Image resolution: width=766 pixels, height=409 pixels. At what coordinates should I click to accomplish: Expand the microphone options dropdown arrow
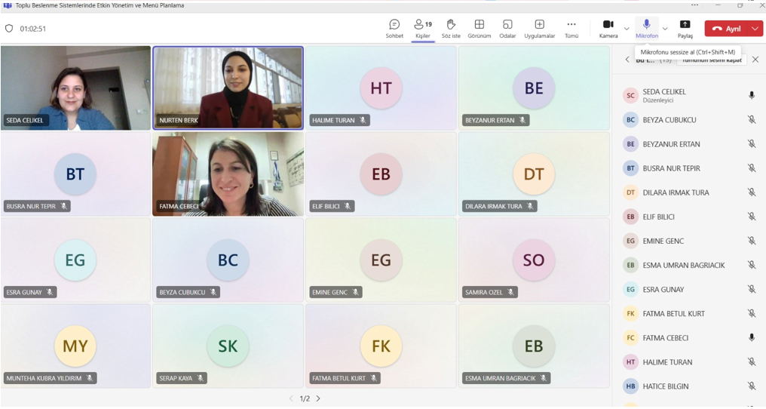665,29
